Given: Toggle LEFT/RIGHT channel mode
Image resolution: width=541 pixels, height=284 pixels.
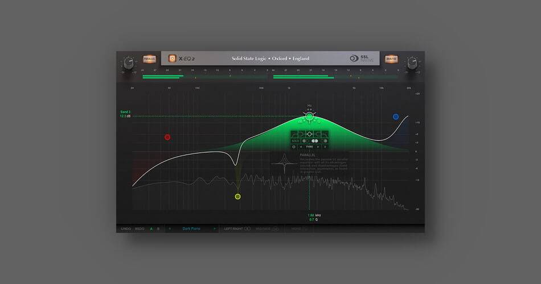Looking at the screenshot, I should (237, 228).
